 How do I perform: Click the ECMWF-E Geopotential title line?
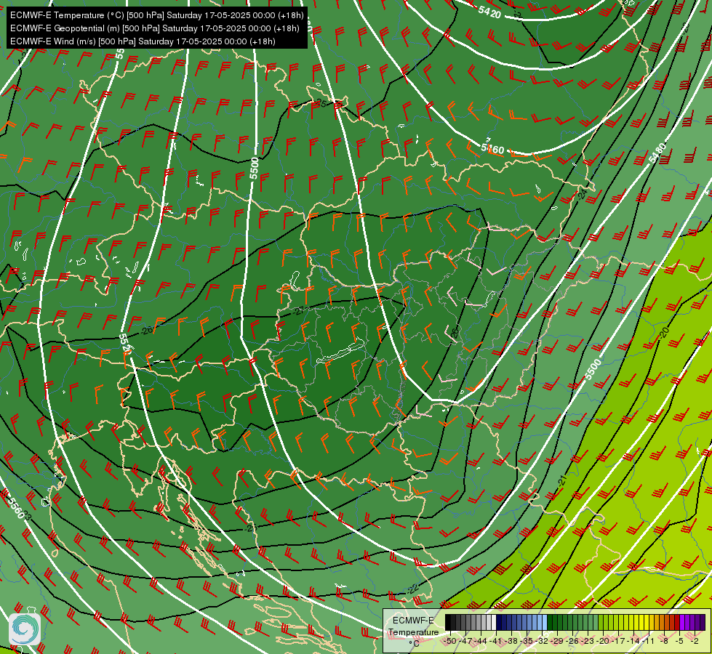(x=154, y=28)
